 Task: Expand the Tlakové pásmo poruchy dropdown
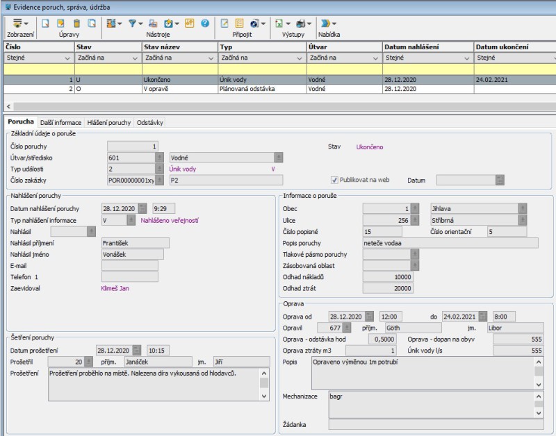414,254
